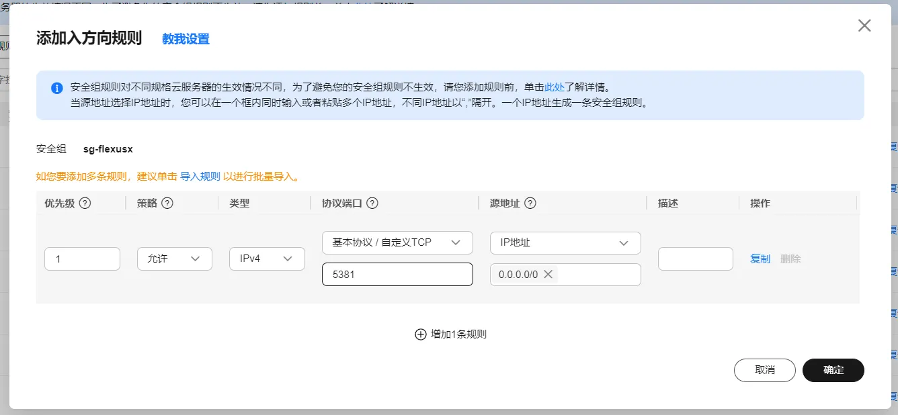This screenshot has width=898, height=415.
Task: Remove the 0.0.0.0/0 source address tag
Action: [x=548, y=274]
